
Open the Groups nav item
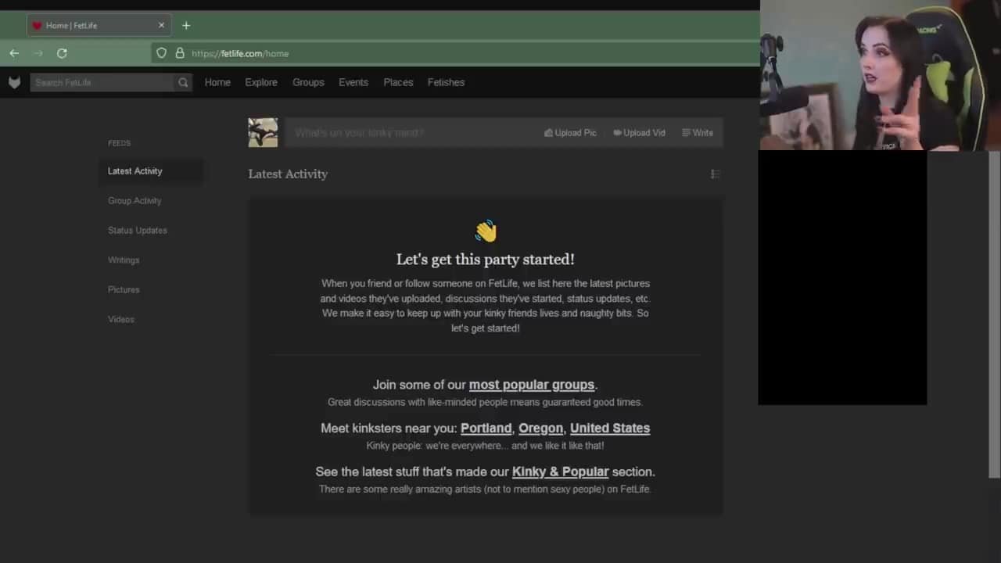[x=308, y=82]
